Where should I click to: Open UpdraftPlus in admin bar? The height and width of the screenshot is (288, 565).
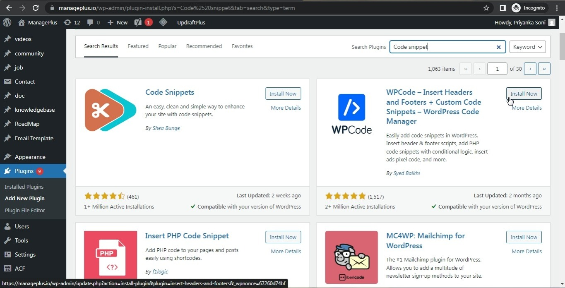pyautogui.click(x=191, y=22)
